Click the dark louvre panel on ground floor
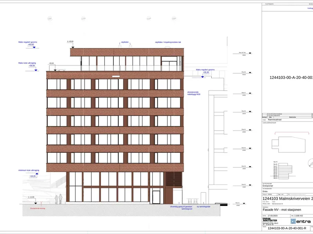 point(174,179)
